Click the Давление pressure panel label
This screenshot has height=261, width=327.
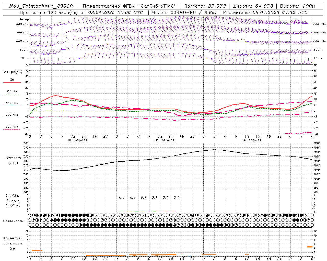pos(13,158)
